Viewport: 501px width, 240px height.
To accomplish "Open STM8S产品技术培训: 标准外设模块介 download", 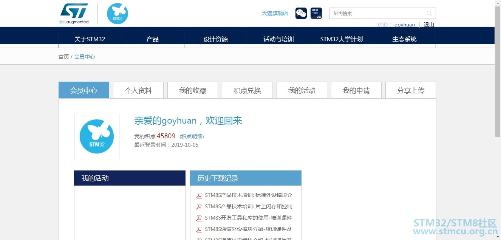I will click(x=249, y=195).
